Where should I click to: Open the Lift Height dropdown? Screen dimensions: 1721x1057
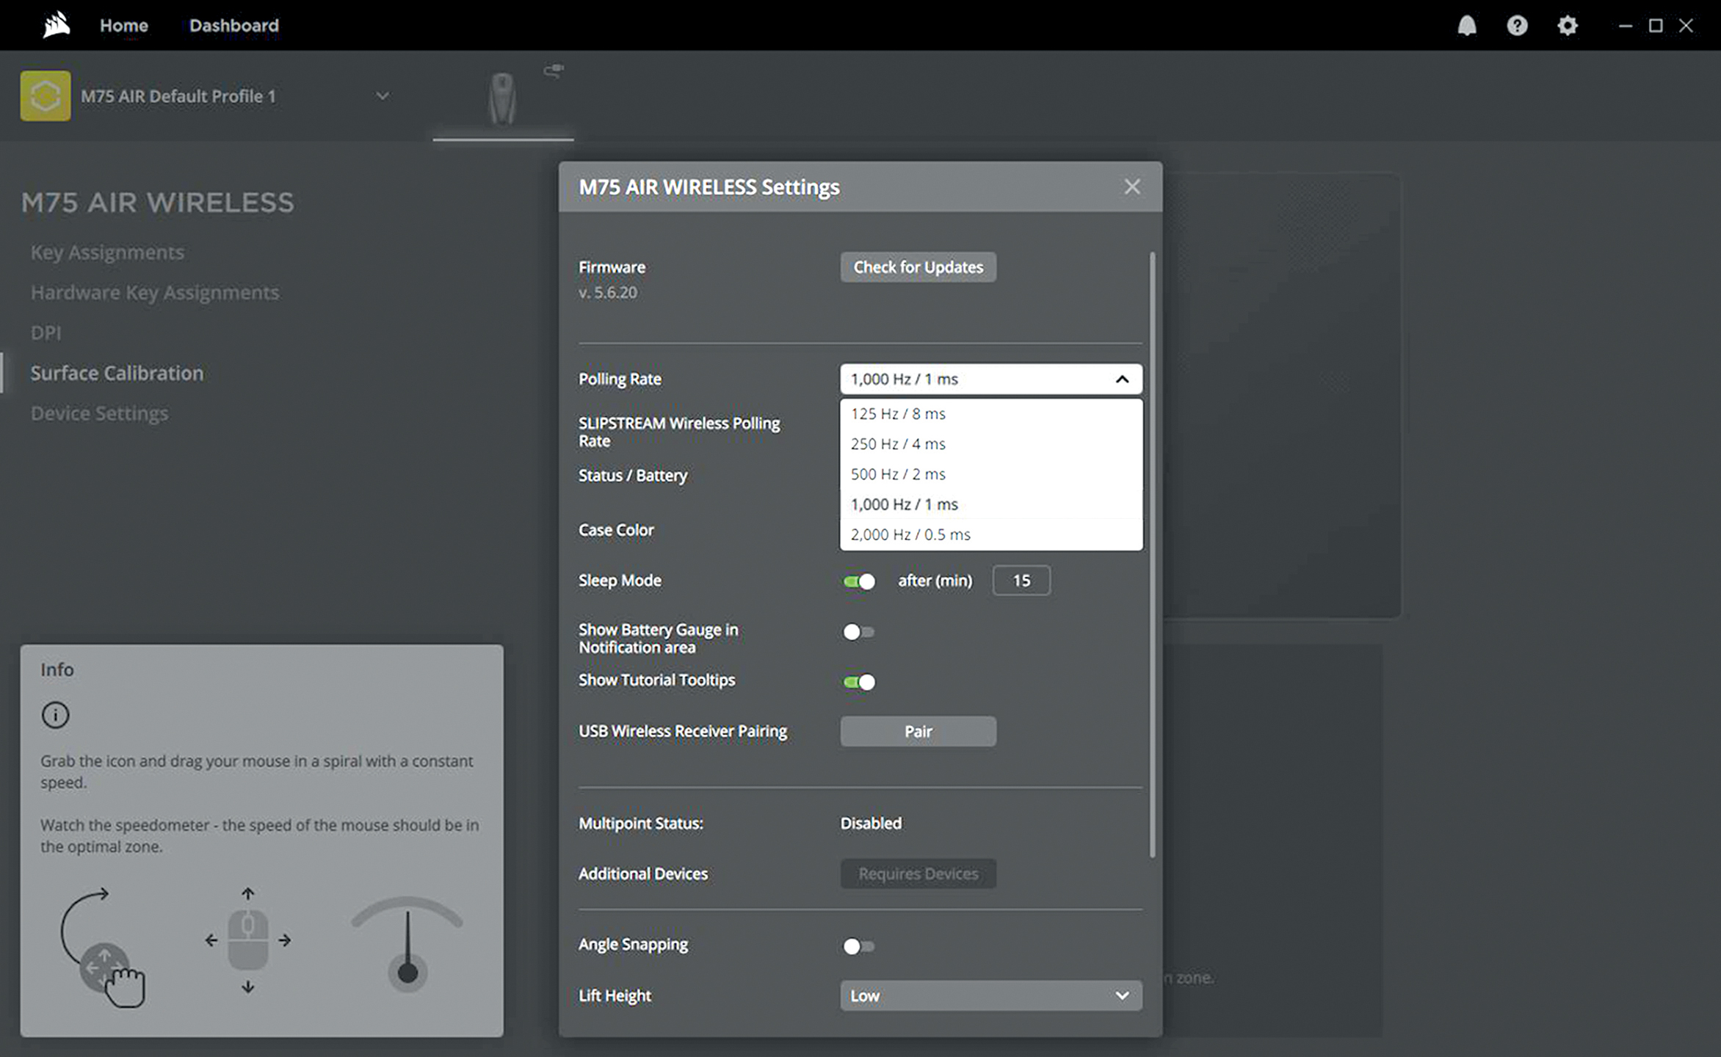pos(991,995)
